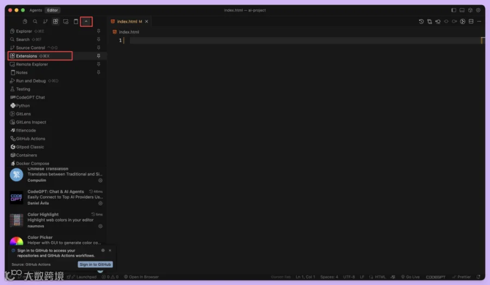The image size is (490, 285).
Task: Select Source Control in the views list
Action: click(56, 47)
